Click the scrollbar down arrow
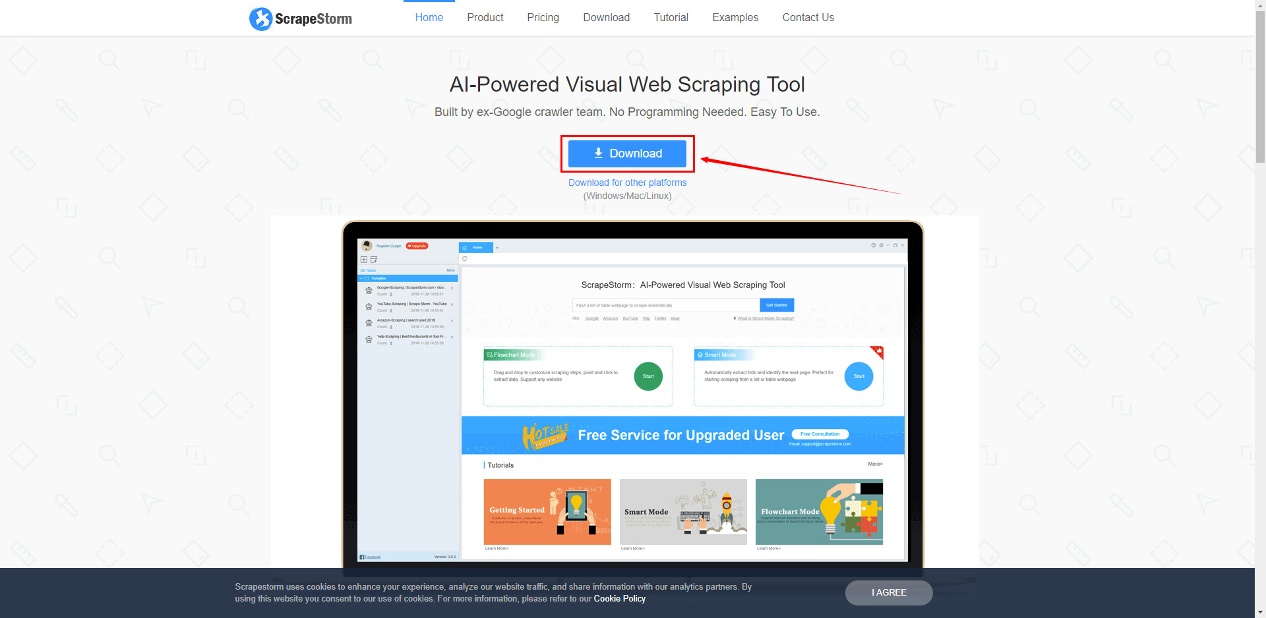 (x=1260, y=612)
